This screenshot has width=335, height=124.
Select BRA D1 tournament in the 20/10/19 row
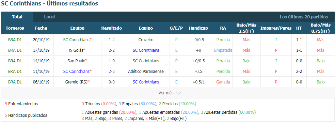(x=15, y=40)
